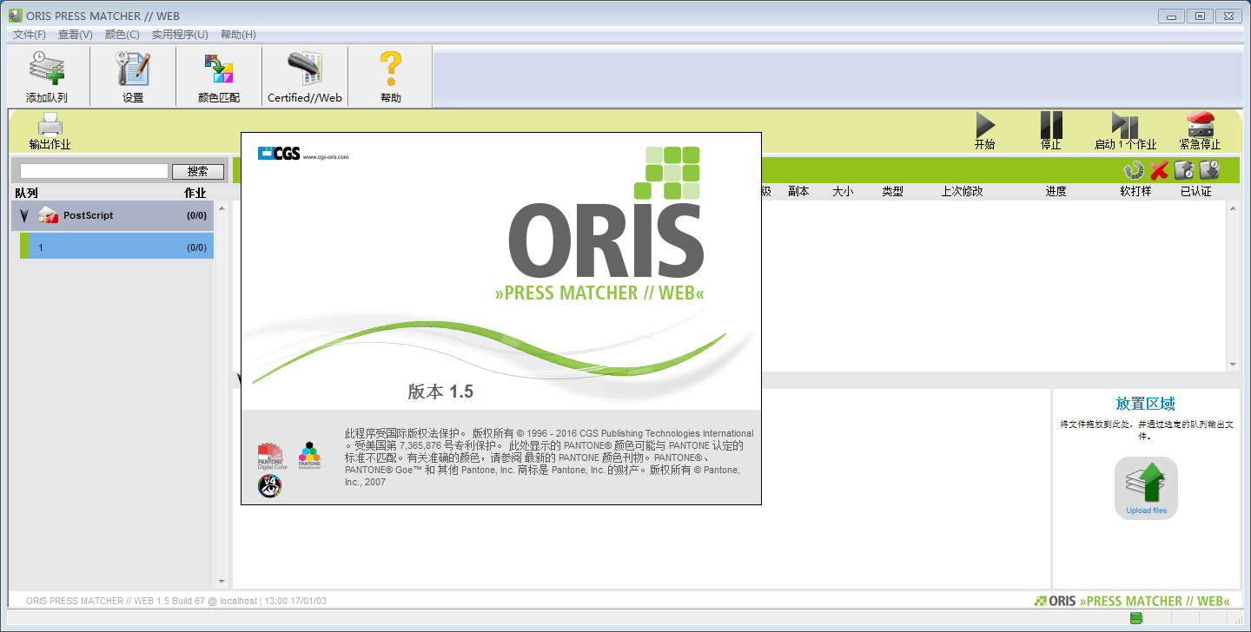Click the 软打样 column header

pyautogui.click(x=1135, y=191)
